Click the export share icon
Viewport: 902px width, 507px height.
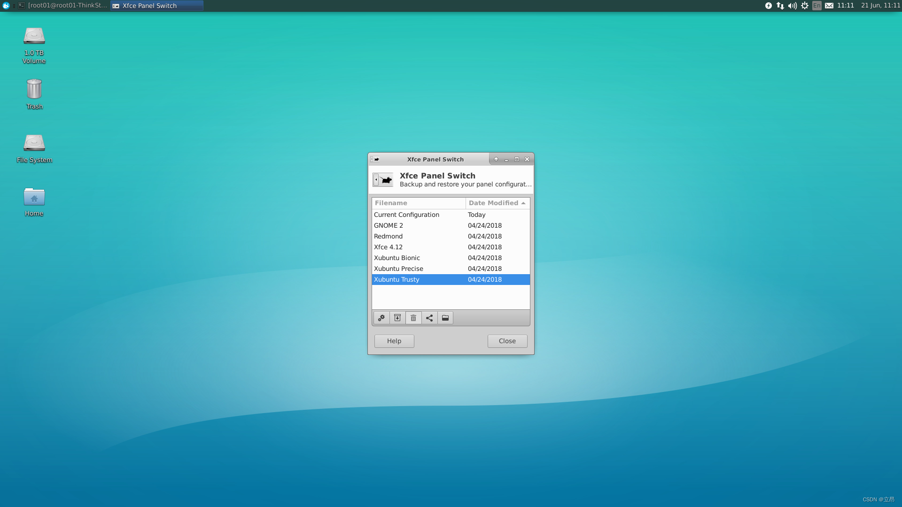point(429,318)
